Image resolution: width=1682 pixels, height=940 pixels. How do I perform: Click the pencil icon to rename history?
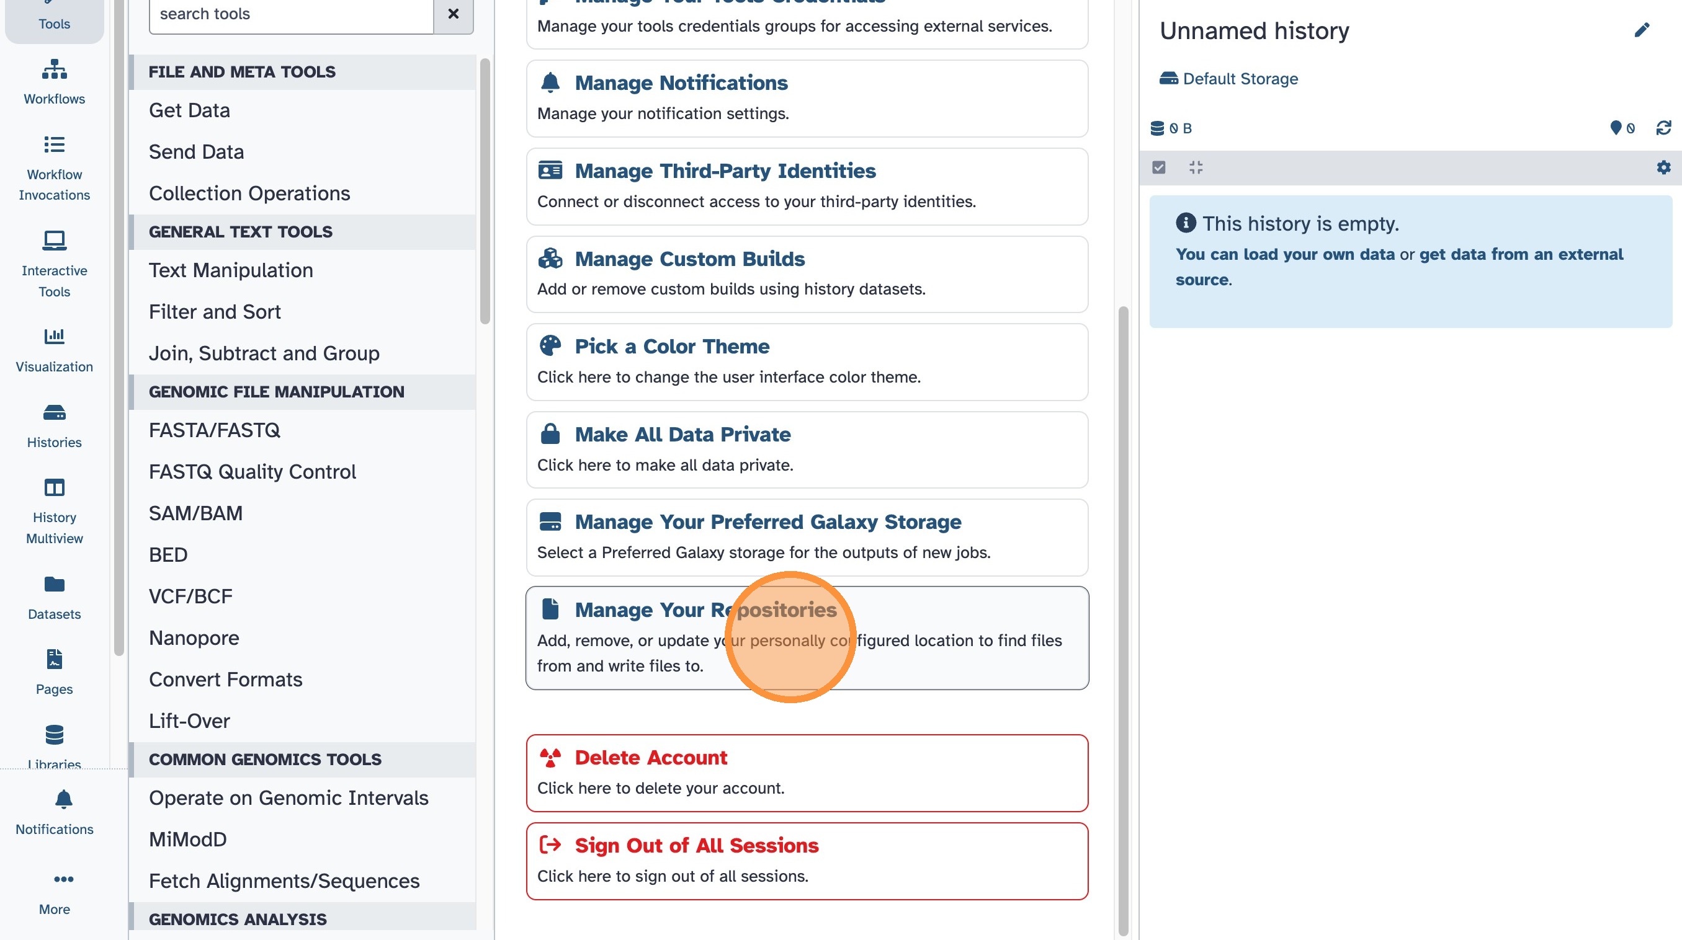click(x=1642, y=30)
